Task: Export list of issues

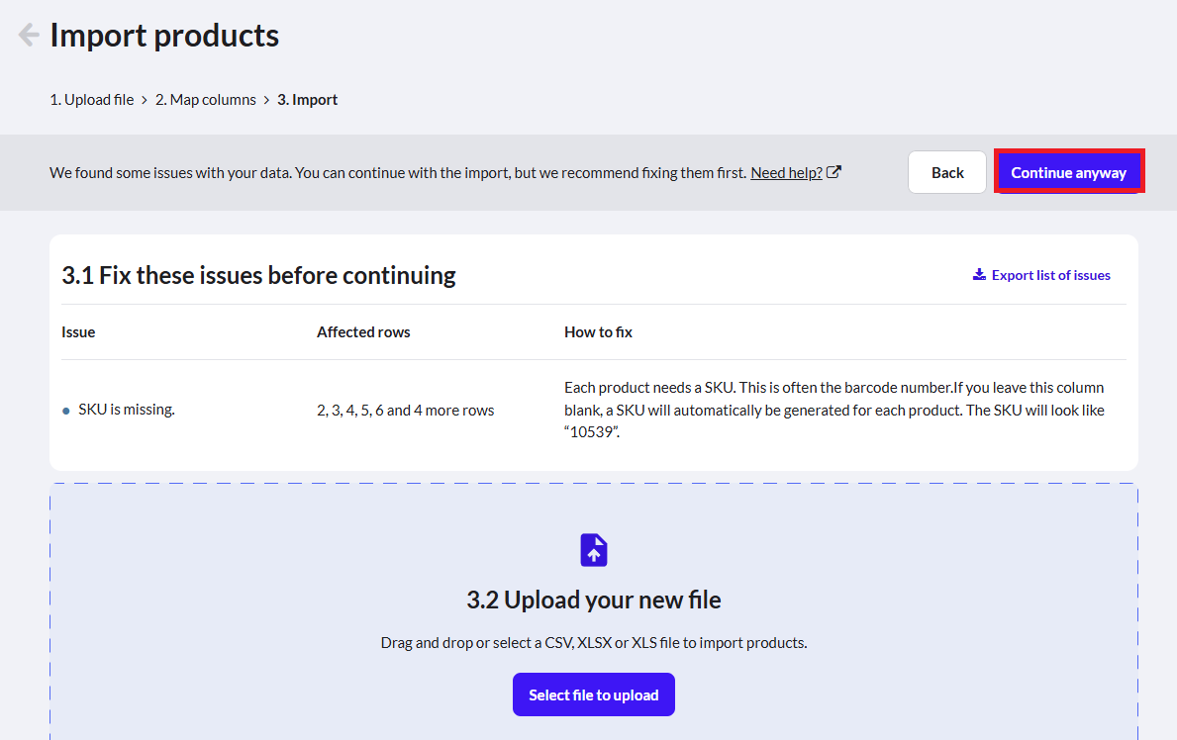Action: click(1042, 275)
